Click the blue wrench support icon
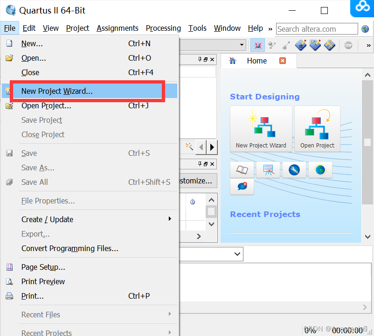This screenshot has width=374, height=336. (x=294, y=170)
